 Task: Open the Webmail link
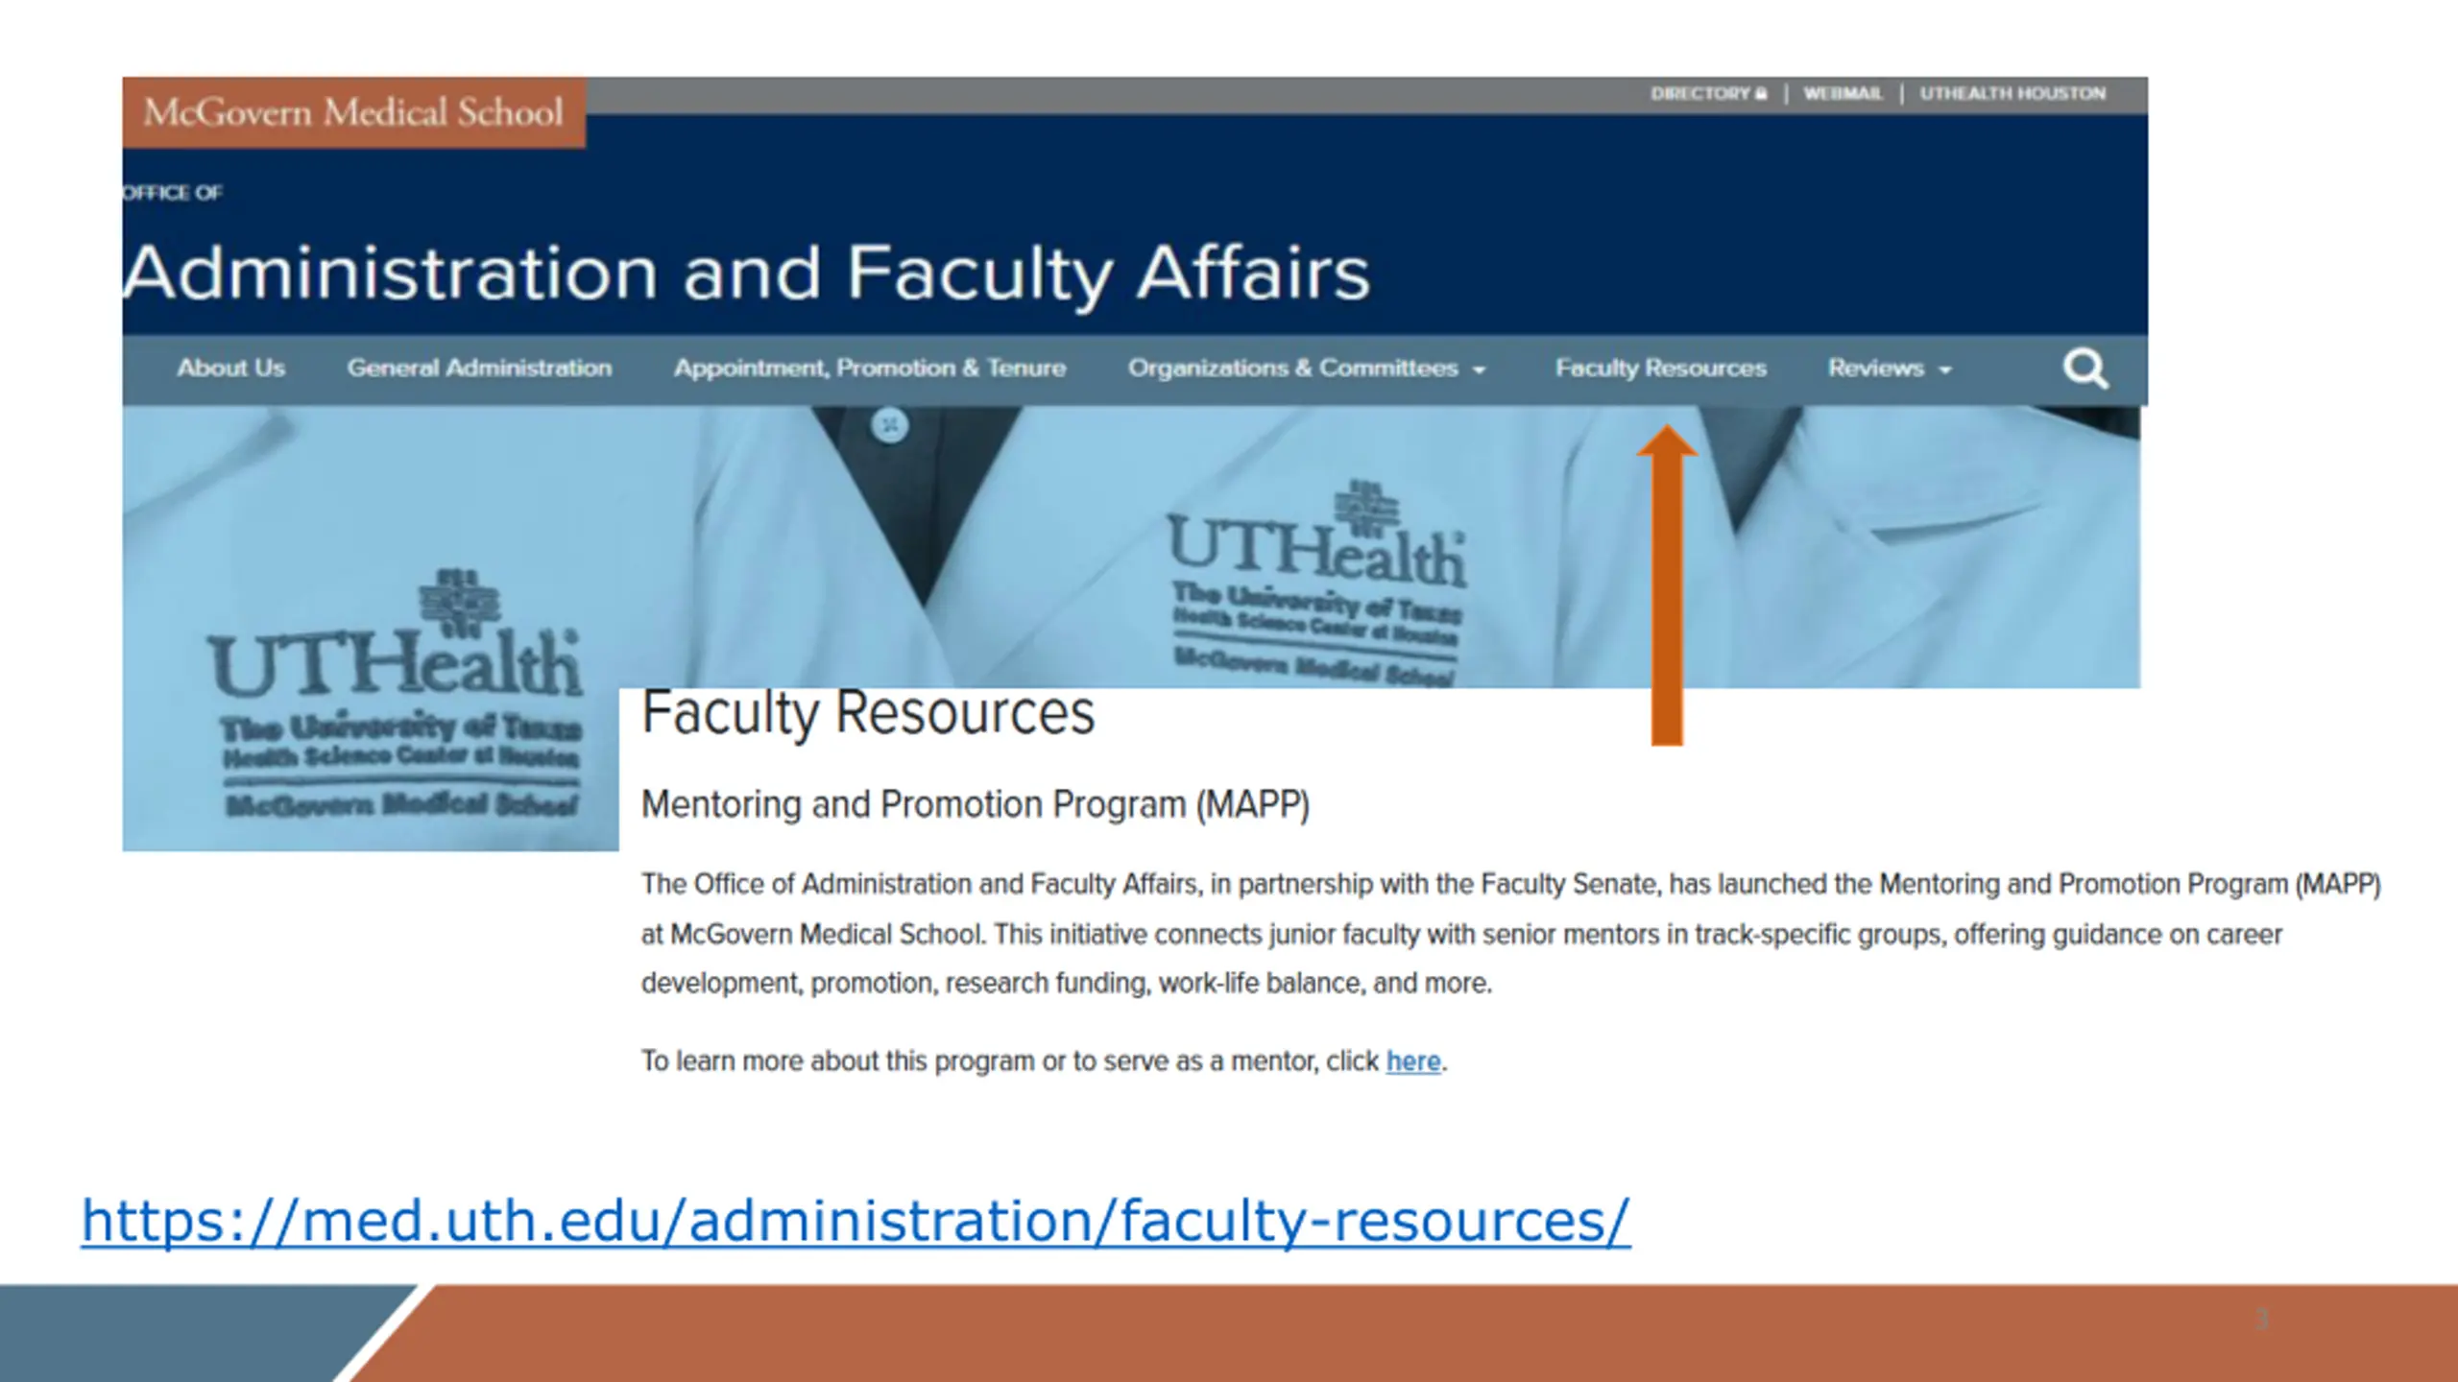click(1843, 93)
